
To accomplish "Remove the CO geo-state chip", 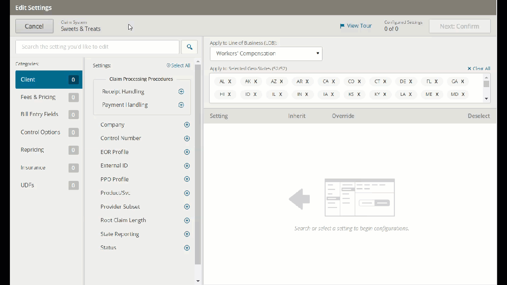I will pos(359,82).
